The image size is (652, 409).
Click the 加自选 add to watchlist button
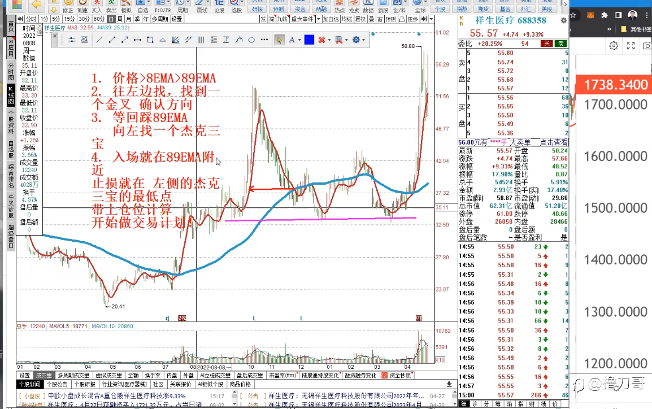click(x=331, y=19)
